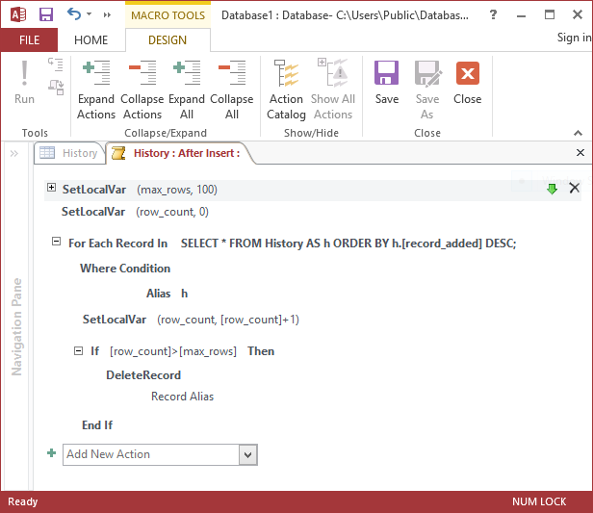This screenshot has width=593, height=513.
Task: Collapse the If block
Action: (78, 350)
